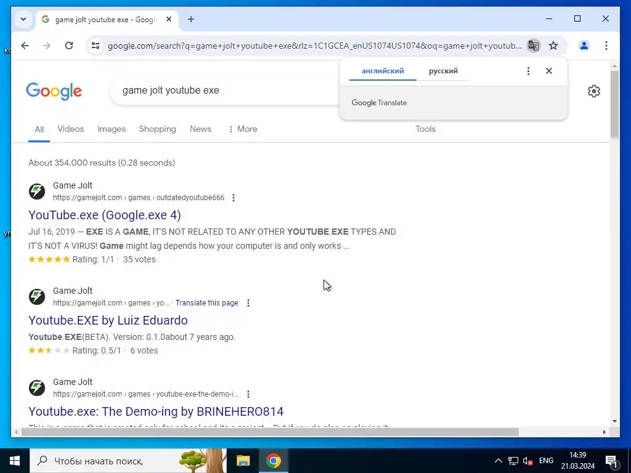Screen dimensions: 631x473
Task: Open the tab search dropdown arrow
Action: [23, 19]
